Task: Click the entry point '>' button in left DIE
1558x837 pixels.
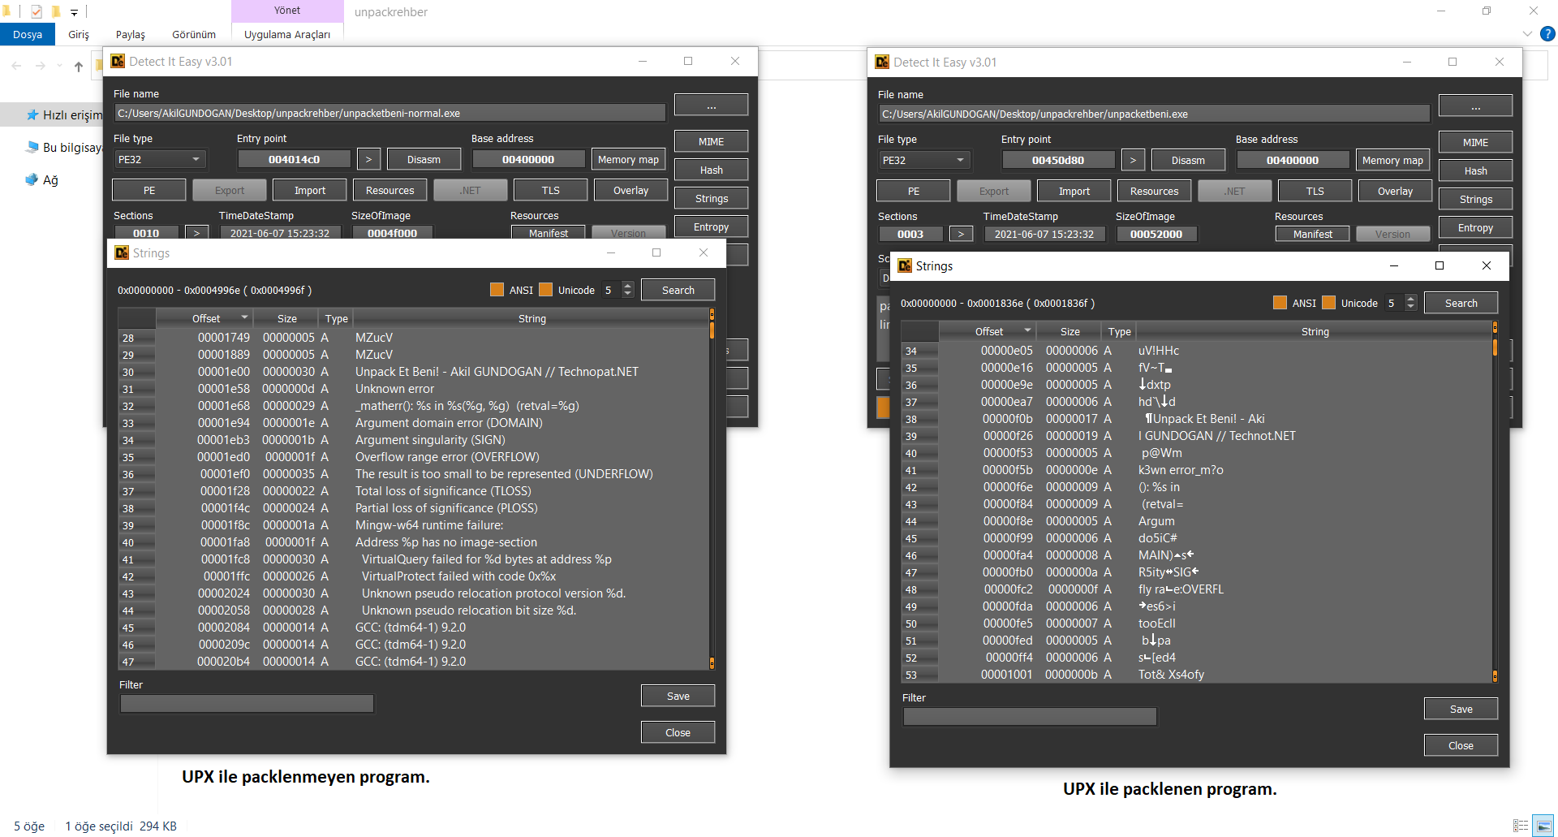Action: 368,159
